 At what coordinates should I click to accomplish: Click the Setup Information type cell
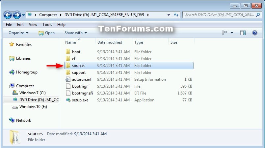150,79
